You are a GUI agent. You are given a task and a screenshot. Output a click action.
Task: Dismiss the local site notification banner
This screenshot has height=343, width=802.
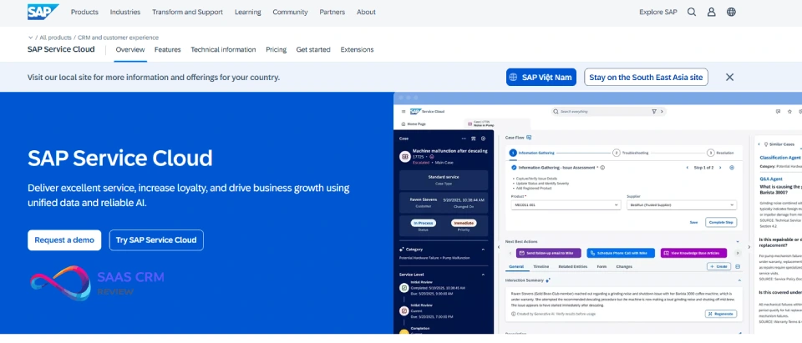(x=729, y=77)
